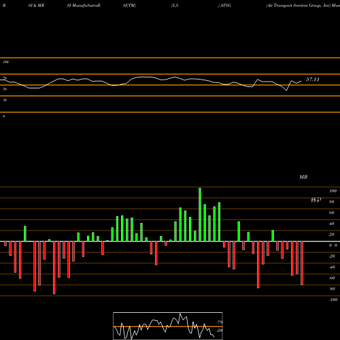
Task: Click the -80 label on MR axis
Action: coord(332,289)
